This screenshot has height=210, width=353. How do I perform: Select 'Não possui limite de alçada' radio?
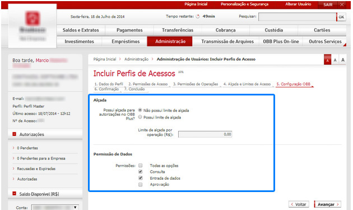point(140,110)
